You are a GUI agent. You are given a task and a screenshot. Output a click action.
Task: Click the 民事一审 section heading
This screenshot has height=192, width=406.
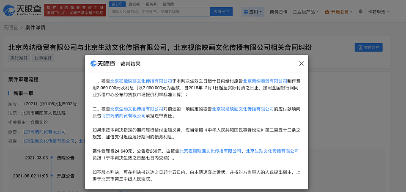(x=23, y=93)
